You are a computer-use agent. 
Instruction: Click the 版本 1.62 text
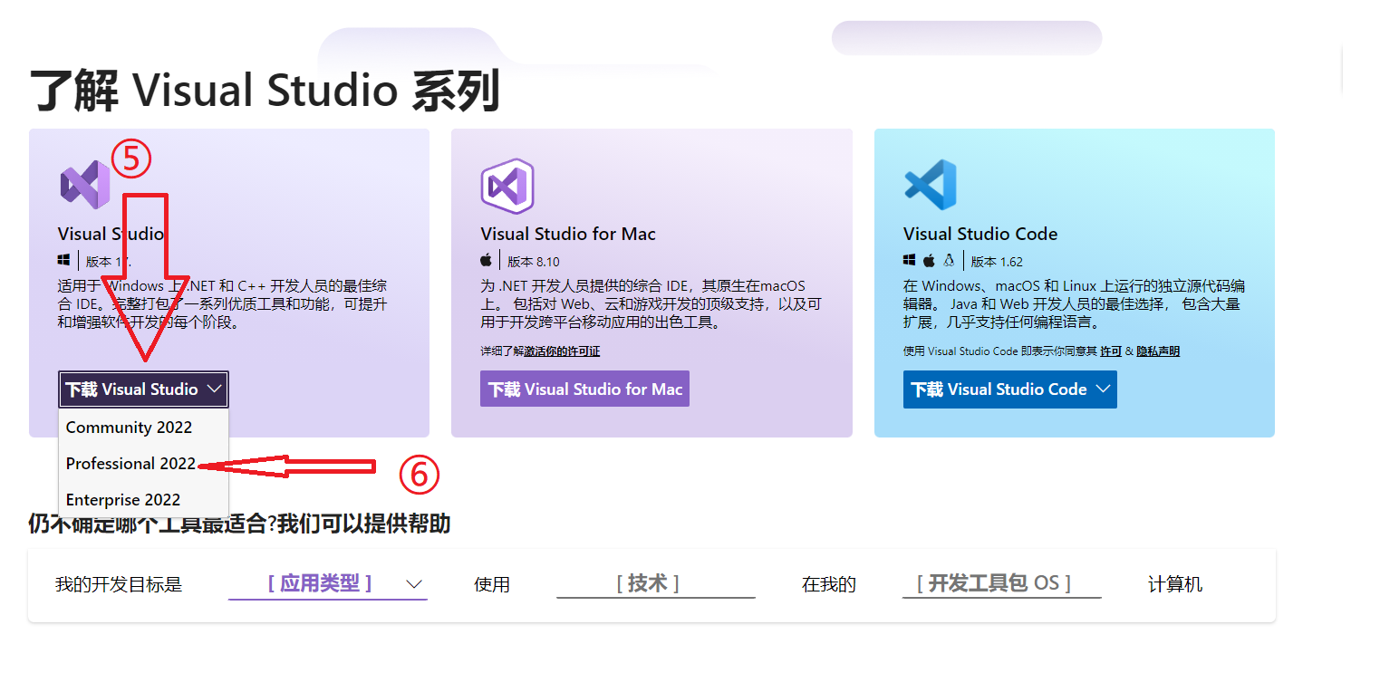point(997,262)
